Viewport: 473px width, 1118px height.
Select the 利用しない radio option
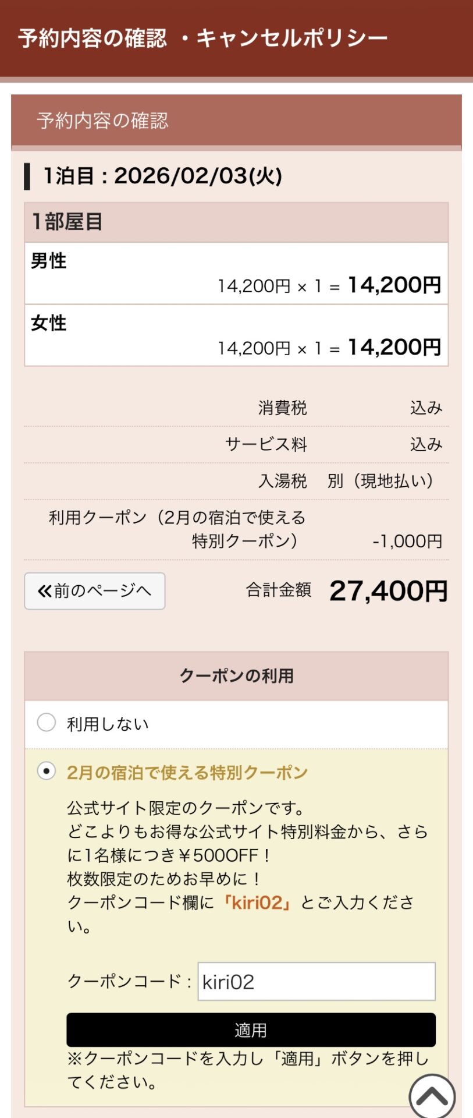47,723
